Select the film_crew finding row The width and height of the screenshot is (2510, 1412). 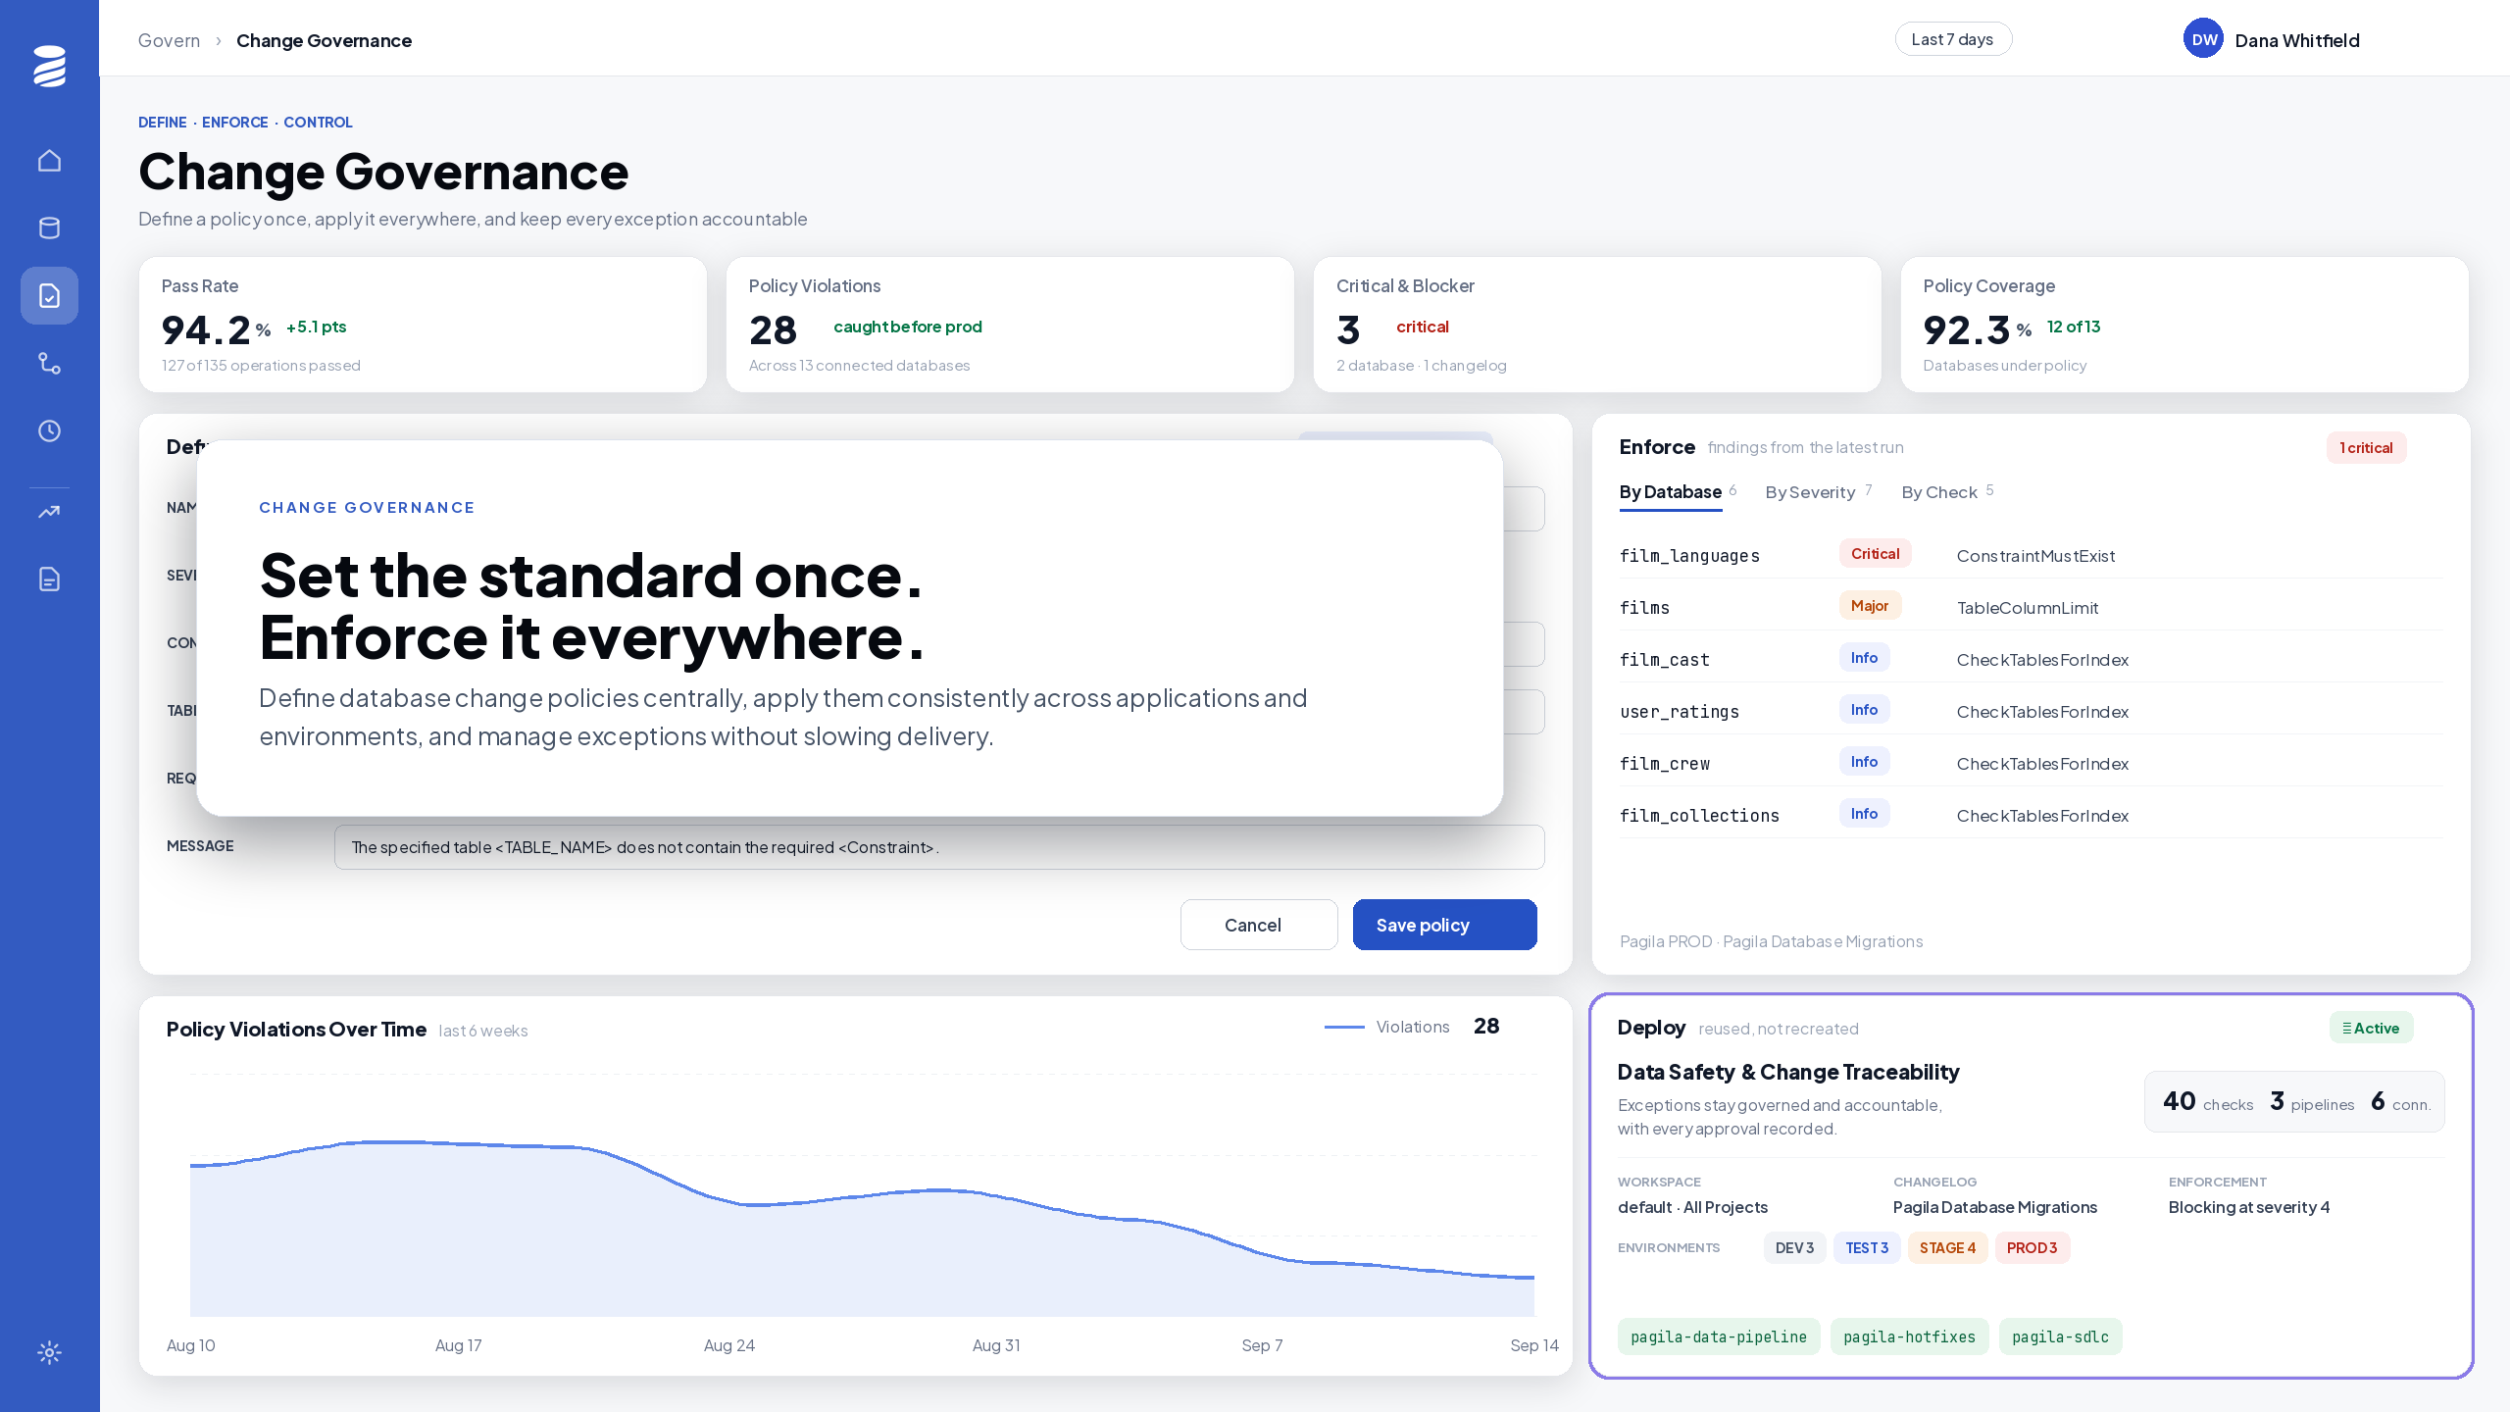pos(2031,763)
